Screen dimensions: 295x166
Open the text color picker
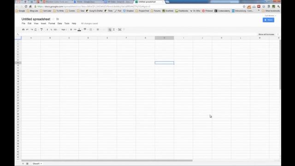79,30
